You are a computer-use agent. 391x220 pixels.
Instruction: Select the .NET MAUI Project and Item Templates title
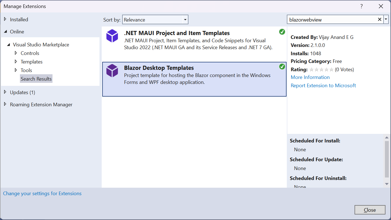tap(177, 33)
